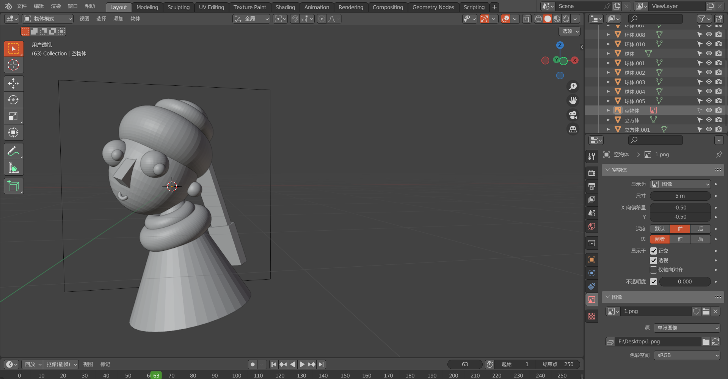Open the Scene properties tab
Image resolution: width=728 pixels, height=379 pixels.
[591, 213]
